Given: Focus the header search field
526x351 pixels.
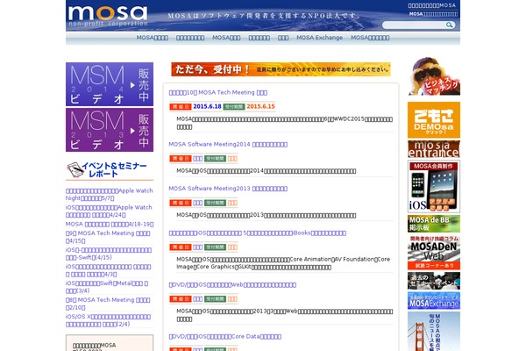Looking at the screenshot, I should click(x=415, y=25).
